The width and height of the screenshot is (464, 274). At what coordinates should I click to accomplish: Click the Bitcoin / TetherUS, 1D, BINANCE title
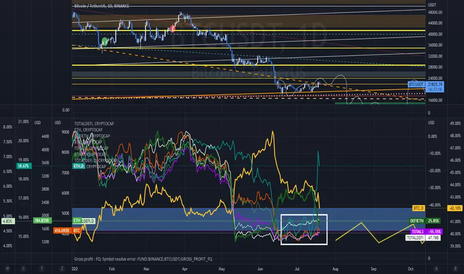click(x=102, y=6)
